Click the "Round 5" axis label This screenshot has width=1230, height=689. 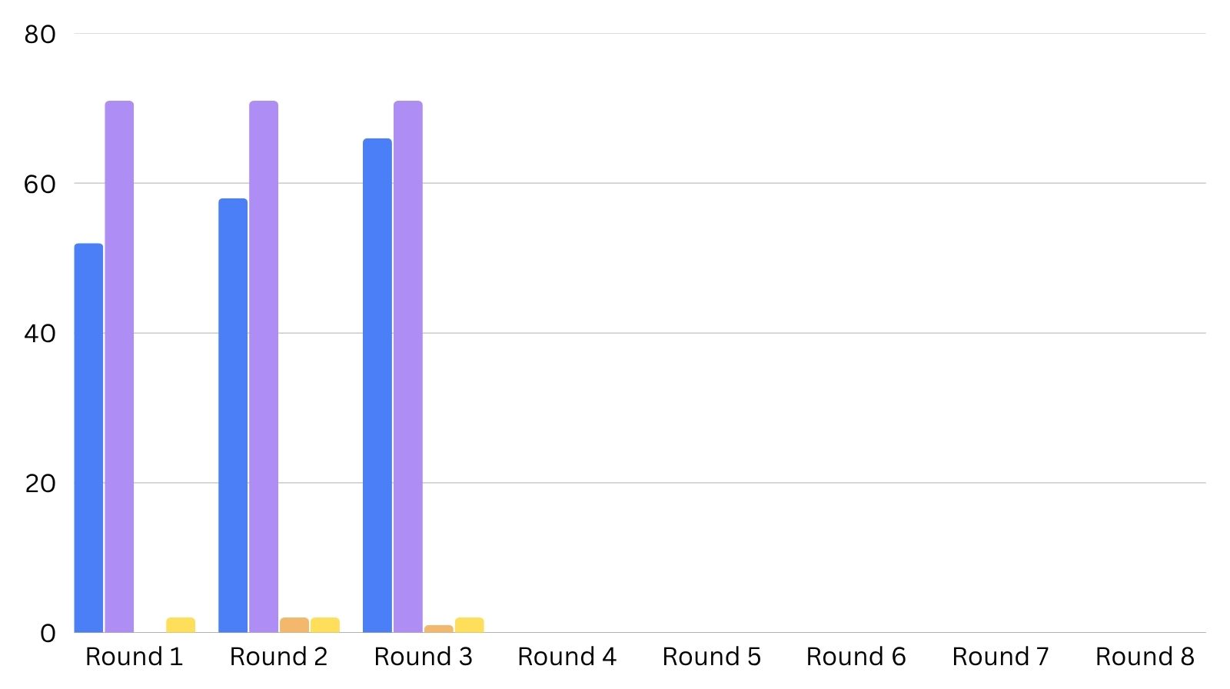pos(712,657)
